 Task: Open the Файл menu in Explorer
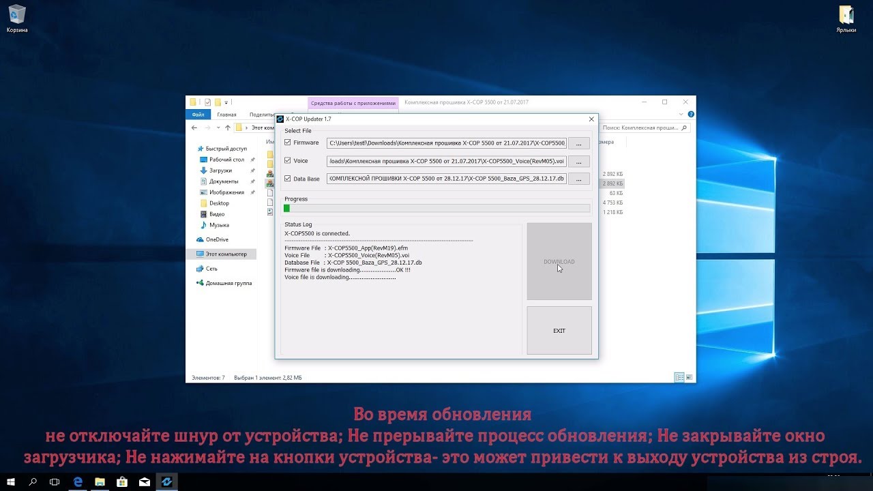[x=198, y=115]
